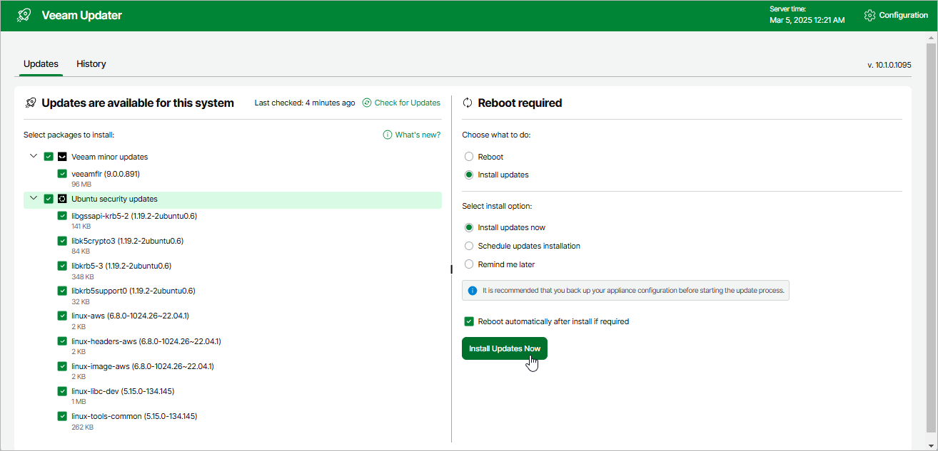Open Configuration gear icon
This screenshot has height=451, width=938.
coord(869,15)
